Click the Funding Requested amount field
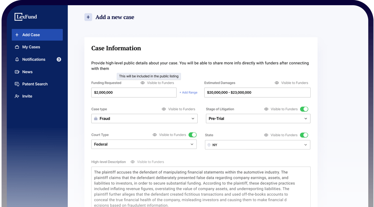Viewport: 374px width, 207px height. click(x=134, y=92)
